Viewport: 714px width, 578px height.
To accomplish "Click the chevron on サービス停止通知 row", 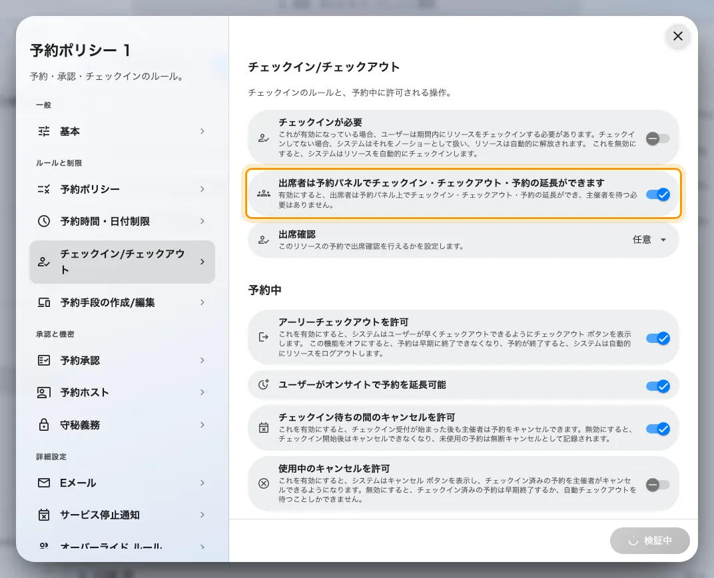I will [x=202, y=515].
